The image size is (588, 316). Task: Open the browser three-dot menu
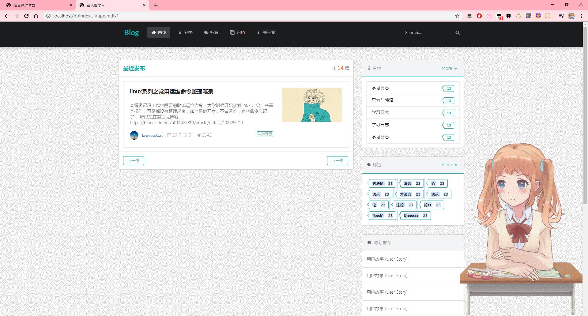(581, 16)
